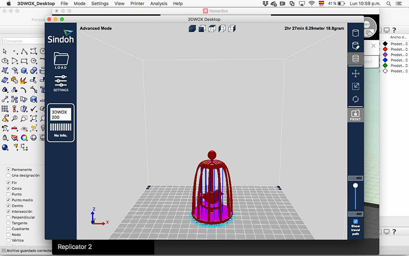Click the purple diamond color swatch

(385, 55)
